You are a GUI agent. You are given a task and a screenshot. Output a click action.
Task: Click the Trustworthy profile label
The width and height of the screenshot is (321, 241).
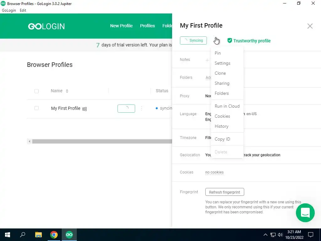pos(252,41)
